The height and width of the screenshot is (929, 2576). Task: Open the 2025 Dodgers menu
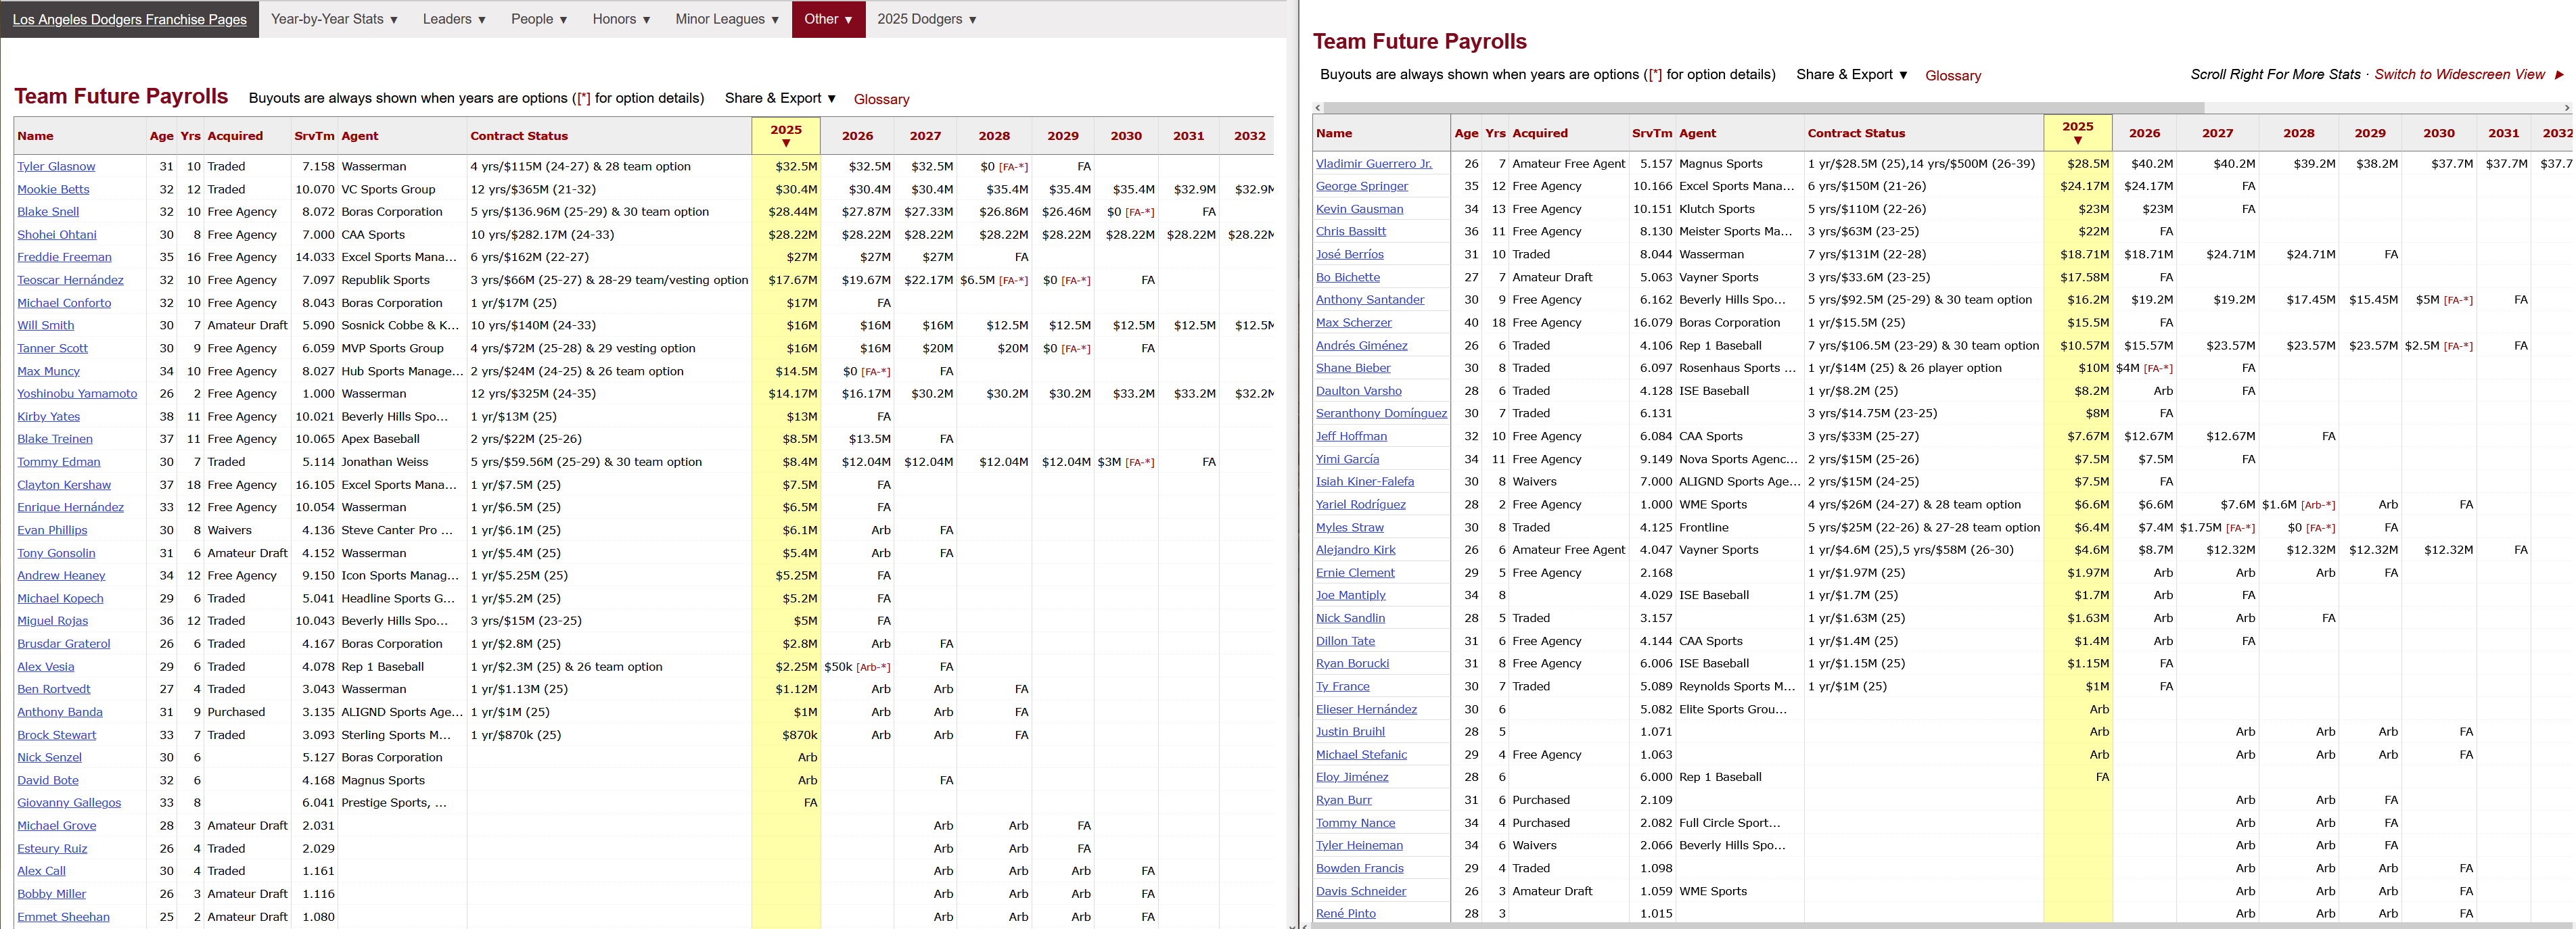point(926,19)
